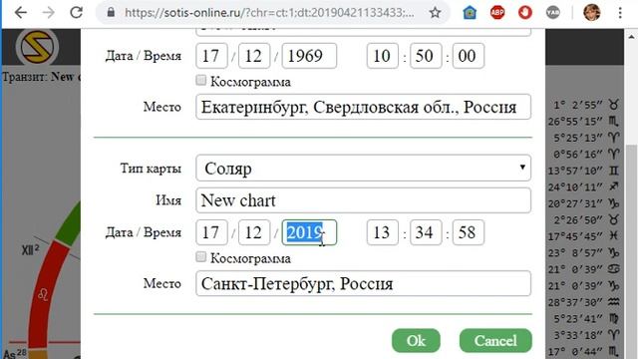Screen dimensions: 638x359
Task: View site security lock info
Action: 111,13
